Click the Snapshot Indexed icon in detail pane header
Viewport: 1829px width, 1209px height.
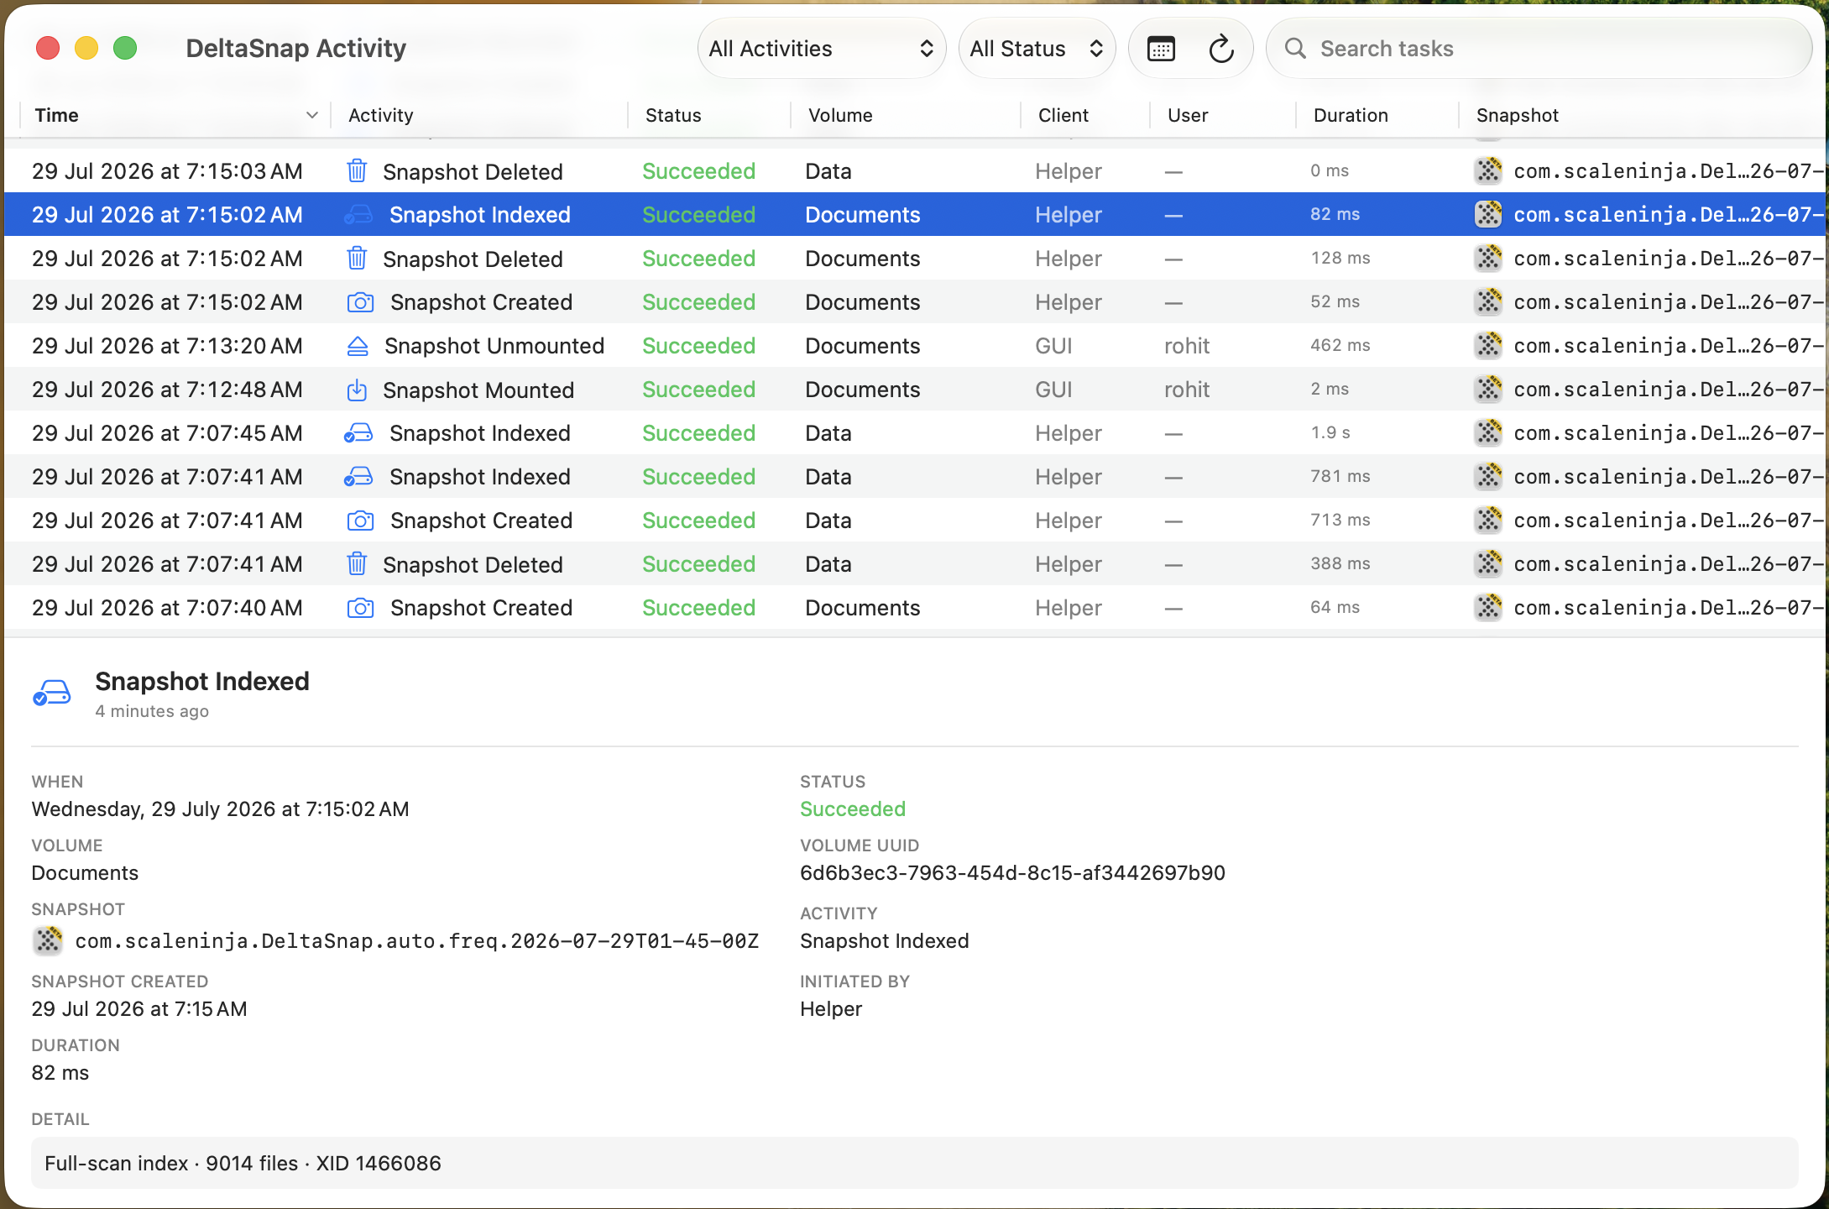point(52,693)
